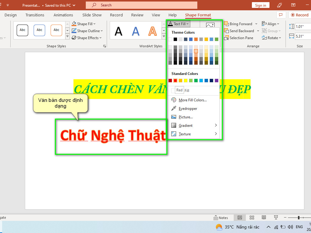Open the Selection Pane

(x=239, y=38)
